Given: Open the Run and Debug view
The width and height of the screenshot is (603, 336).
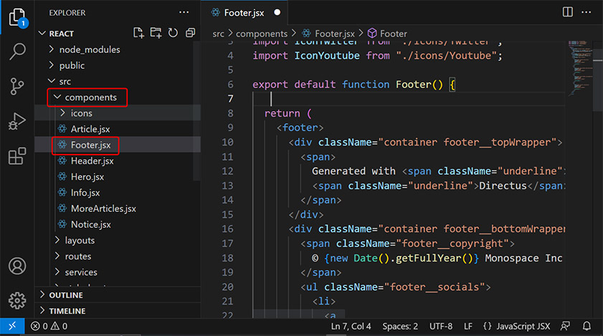Looking at the screenshot, I should tap(17, 121).
